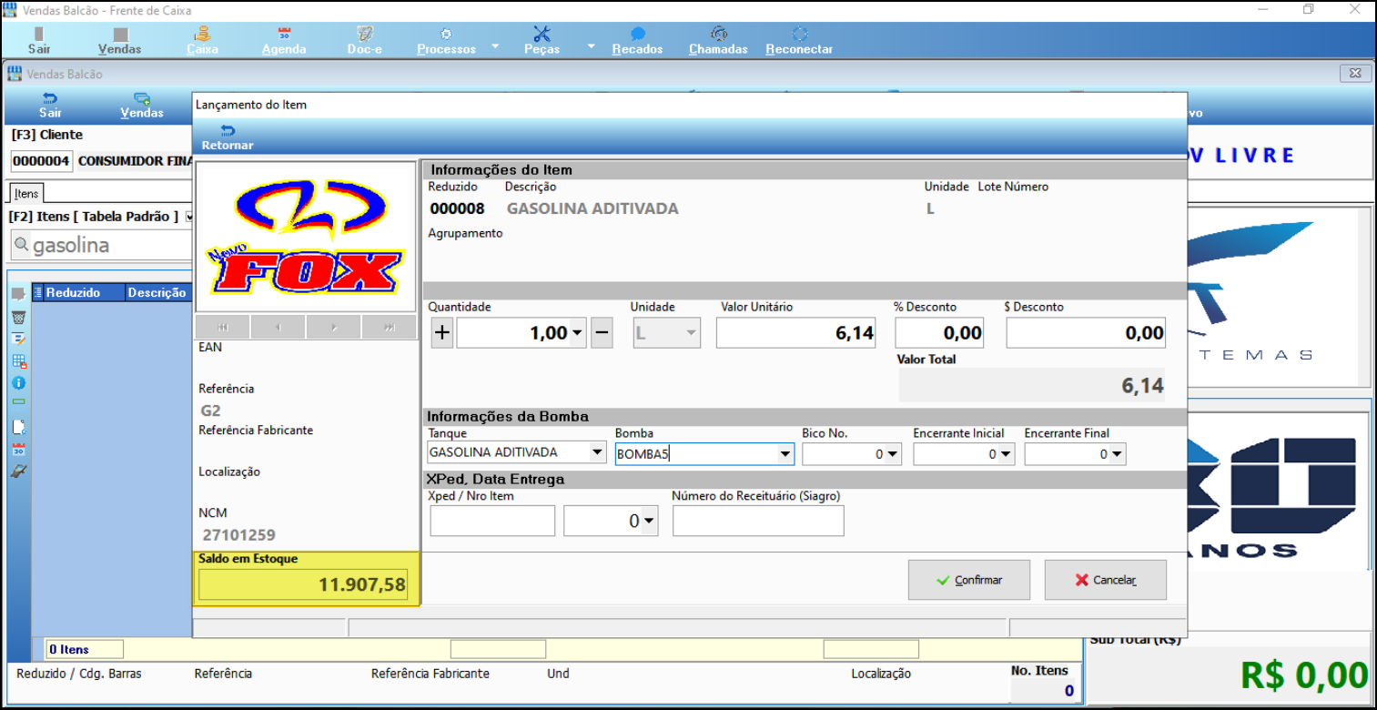Close the Vendas Balcão inner window

pyautogui.click(x=1355, y=74)
